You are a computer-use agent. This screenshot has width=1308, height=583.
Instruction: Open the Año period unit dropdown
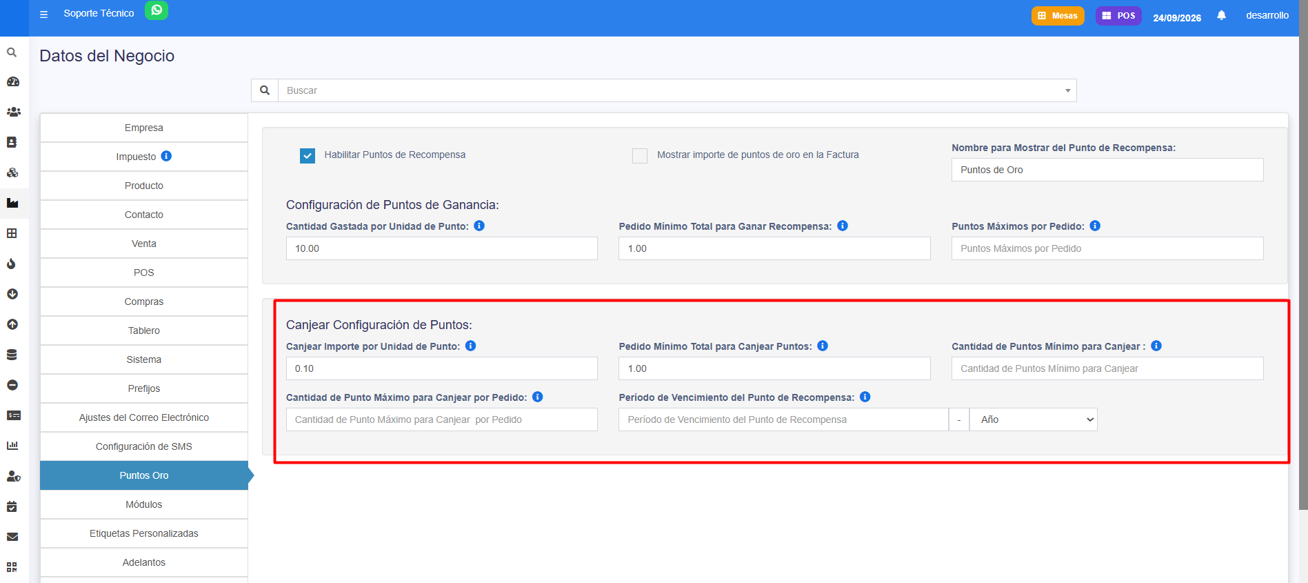pos(1033,419)
